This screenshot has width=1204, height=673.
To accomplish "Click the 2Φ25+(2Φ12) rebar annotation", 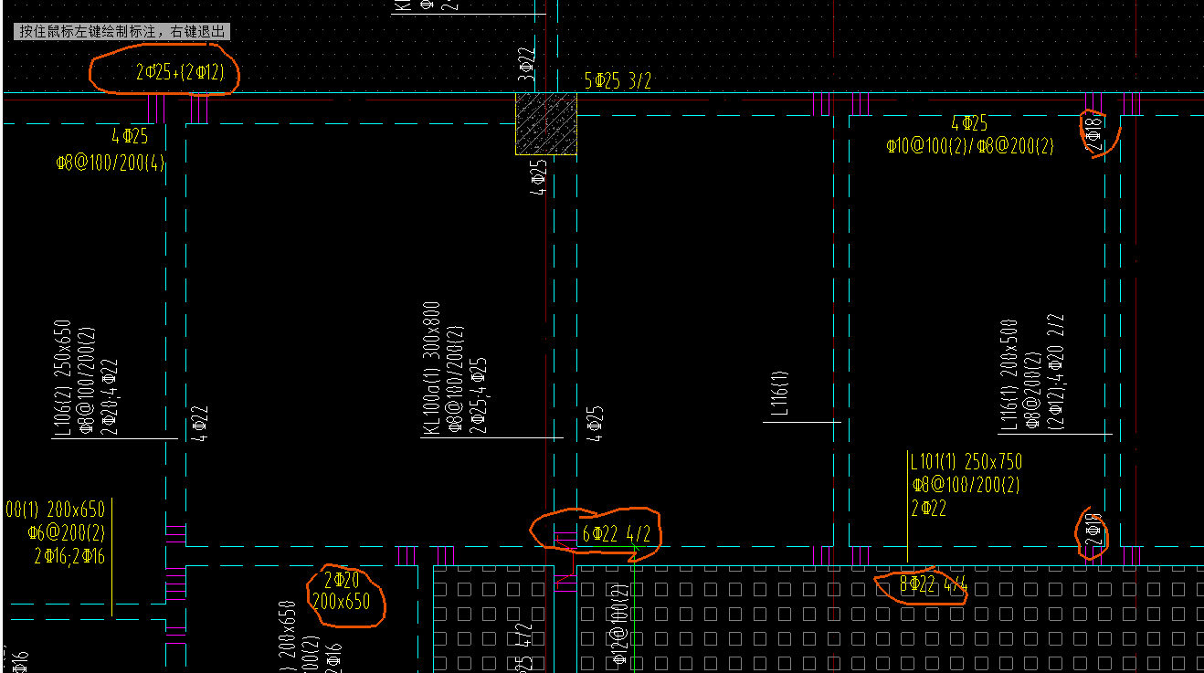I will [x=180, y=73].
